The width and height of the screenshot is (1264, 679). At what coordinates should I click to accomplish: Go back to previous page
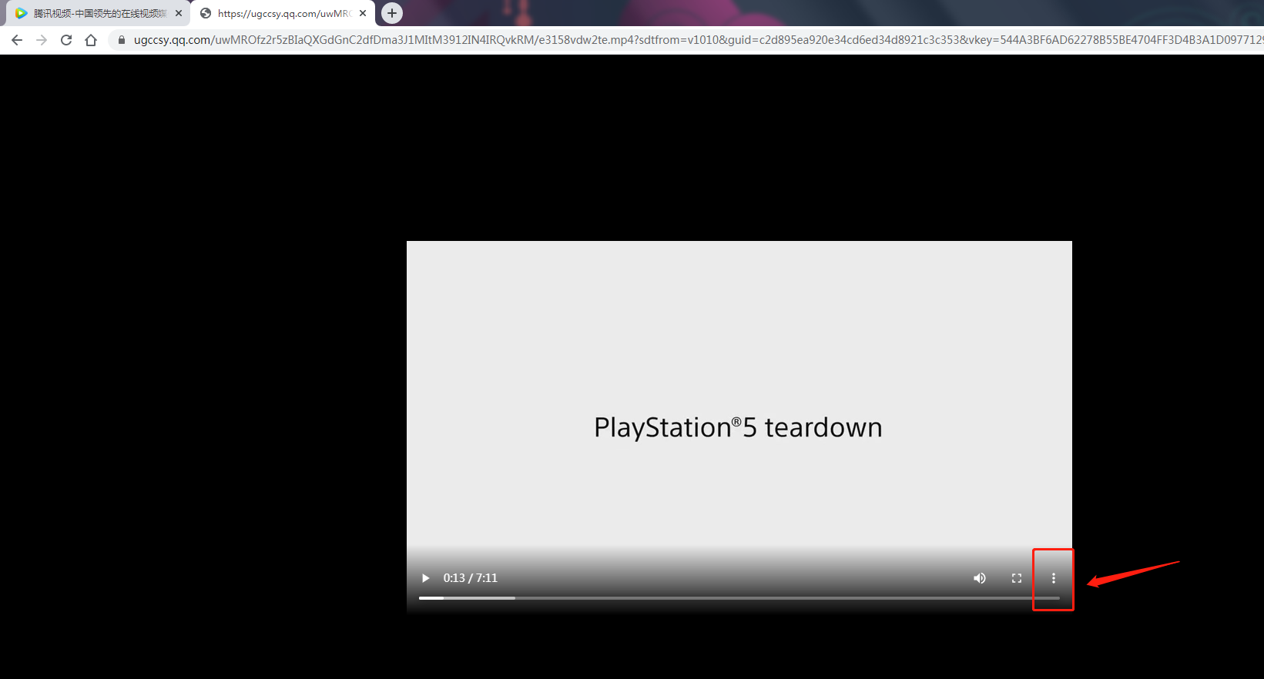pos(17,40)
